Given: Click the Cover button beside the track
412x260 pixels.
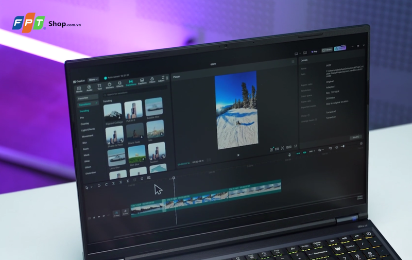Looking at the screenshot, I should [x=126, y=212].
